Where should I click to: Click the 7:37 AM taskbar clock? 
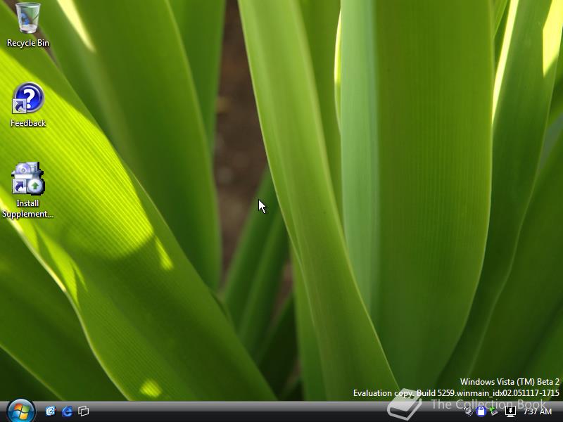(x=537, y=411)
